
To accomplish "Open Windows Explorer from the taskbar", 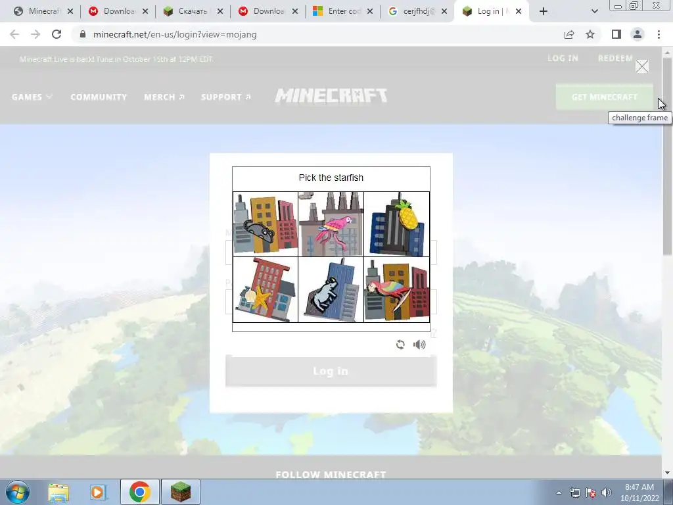I will pos(58,492).
